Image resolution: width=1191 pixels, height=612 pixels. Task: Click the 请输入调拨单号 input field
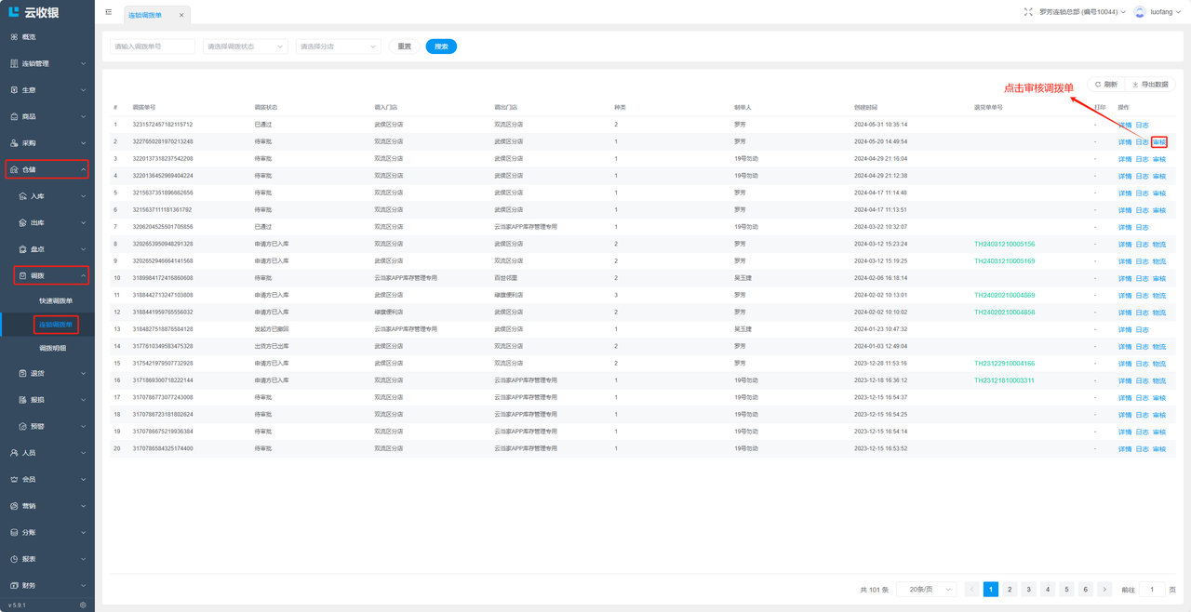point(153,47)
